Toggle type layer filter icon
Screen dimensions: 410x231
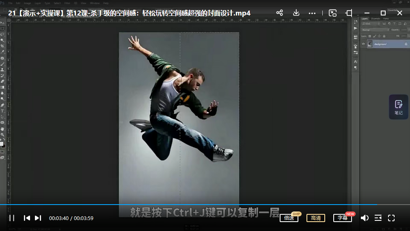(395, 24)
